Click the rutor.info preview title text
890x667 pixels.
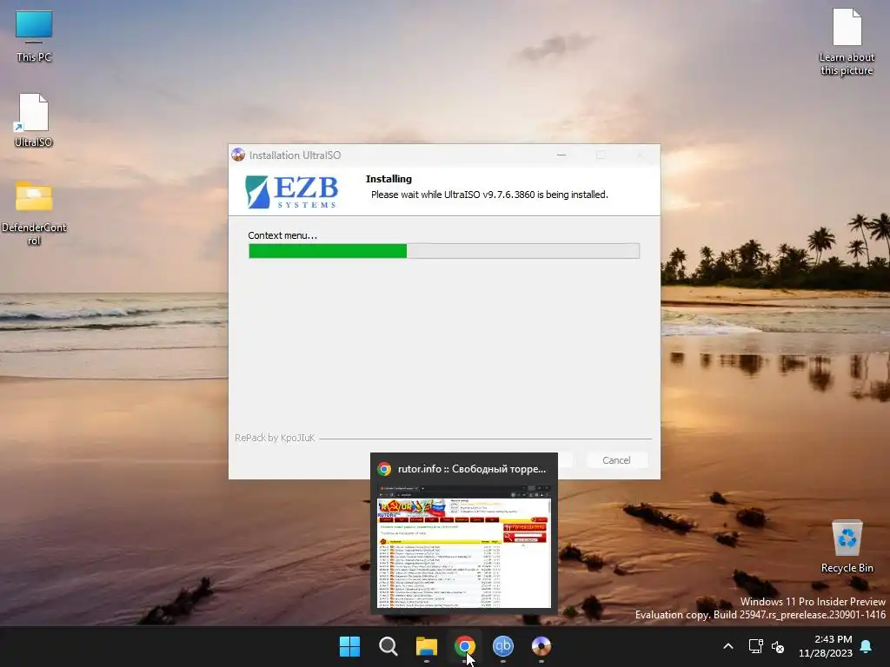(472, 469)
